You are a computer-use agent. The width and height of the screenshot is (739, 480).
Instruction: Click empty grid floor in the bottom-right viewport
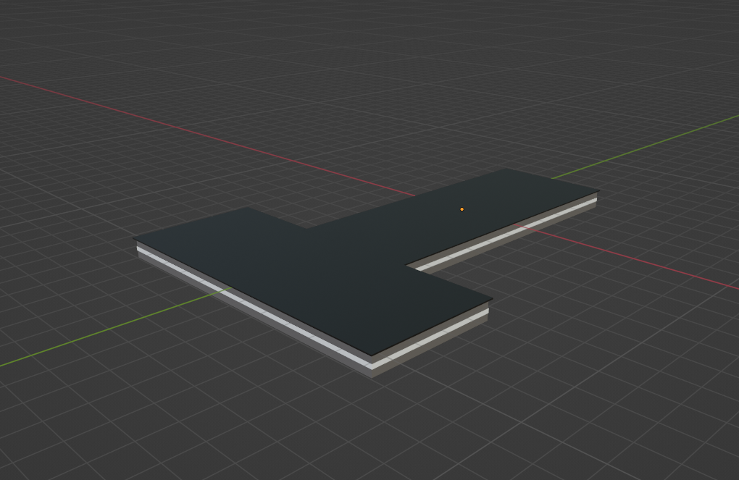coord(616,405)
